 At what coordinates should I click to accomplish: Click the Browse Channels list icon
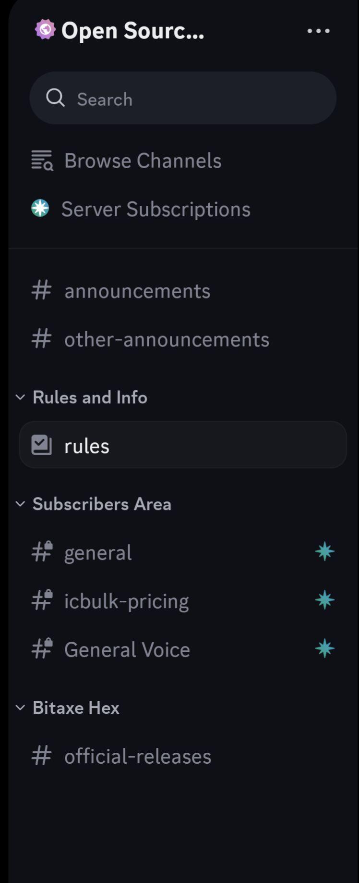point(42,161)
